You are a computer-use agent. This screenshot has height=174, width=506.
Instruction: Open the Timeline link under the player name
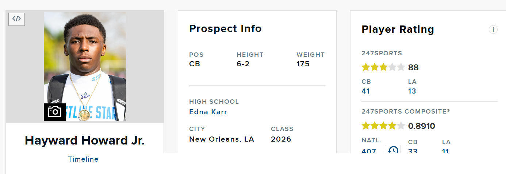[x=83, y=159]
